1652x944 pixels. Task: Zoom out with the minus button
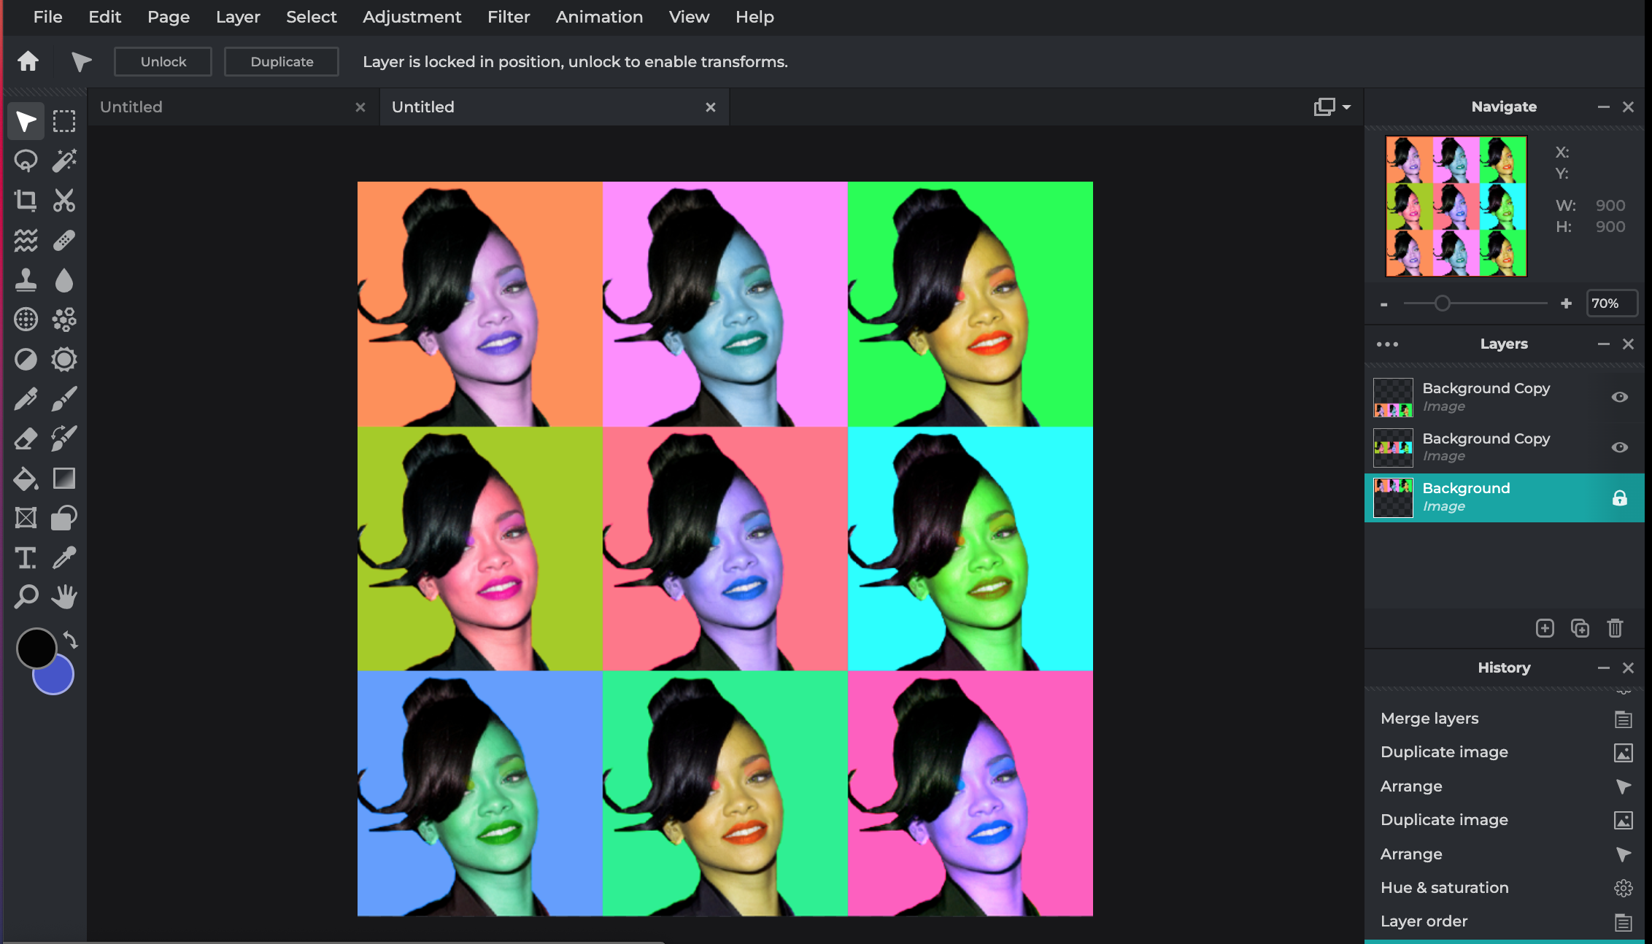click(1383, 304)
